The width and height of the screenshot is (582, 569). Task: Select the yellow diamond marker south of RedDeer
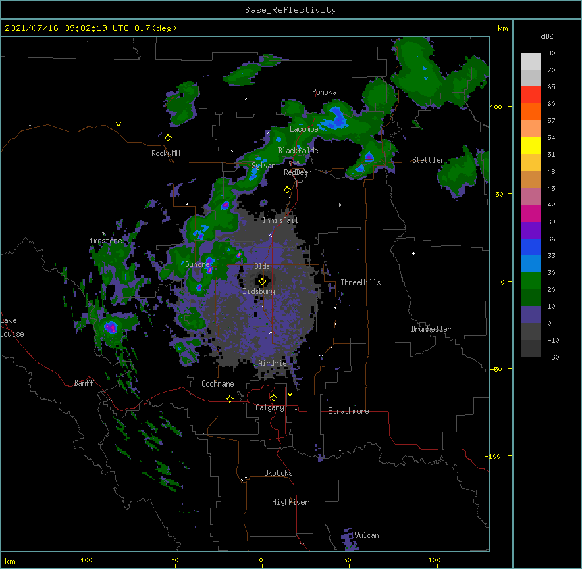pos(288,190)
